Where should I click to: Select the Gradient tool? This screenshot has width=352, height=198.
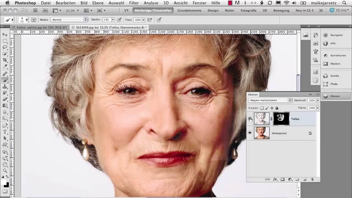[5, 106]
